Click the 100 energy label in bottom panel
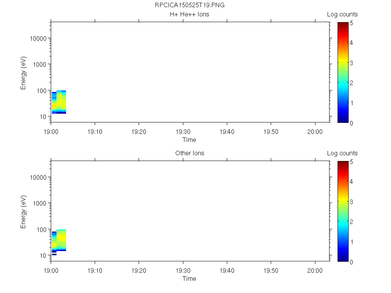Screen dimensions: 391x293 tap(42, 230)
